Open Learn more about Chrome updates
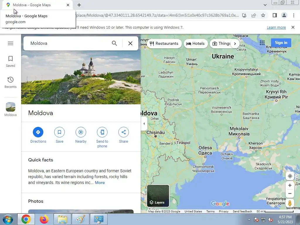The image size is (300, 225). click(276, 27)
